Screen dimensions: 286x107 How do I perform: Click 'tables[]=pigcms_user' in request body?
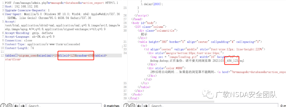(21, 56)
